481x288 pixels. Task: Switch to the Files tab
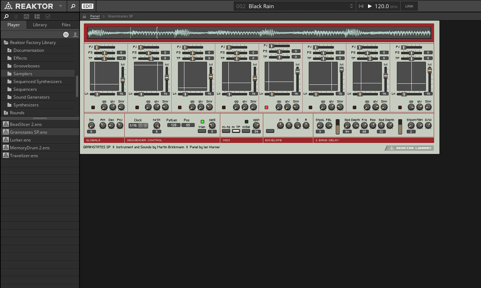(66, 25)
